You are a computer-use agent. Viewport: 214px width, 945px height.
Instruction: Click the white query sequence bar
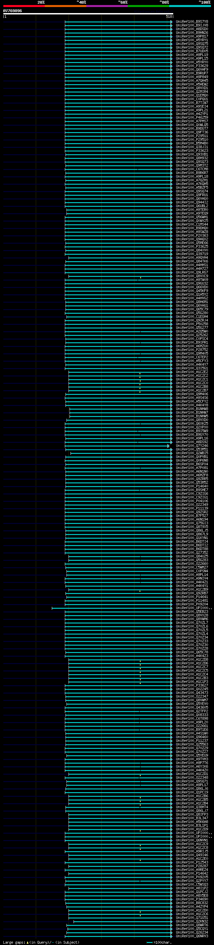88,13
